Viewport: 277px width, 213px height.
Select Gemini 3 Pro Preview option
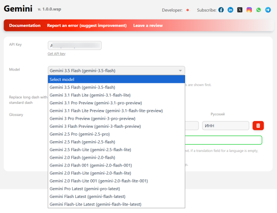pos(116,119)
